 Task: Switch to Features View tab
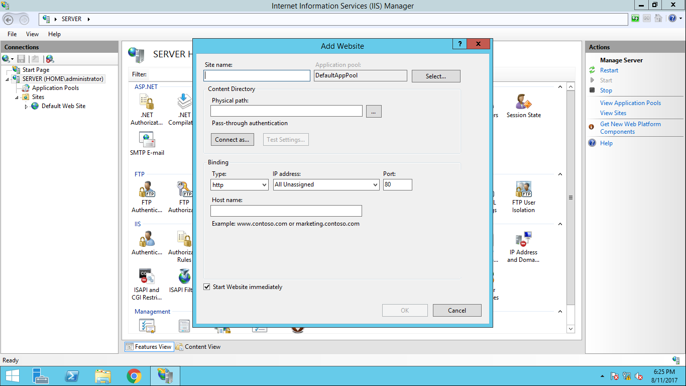click(x=149, y=347)
